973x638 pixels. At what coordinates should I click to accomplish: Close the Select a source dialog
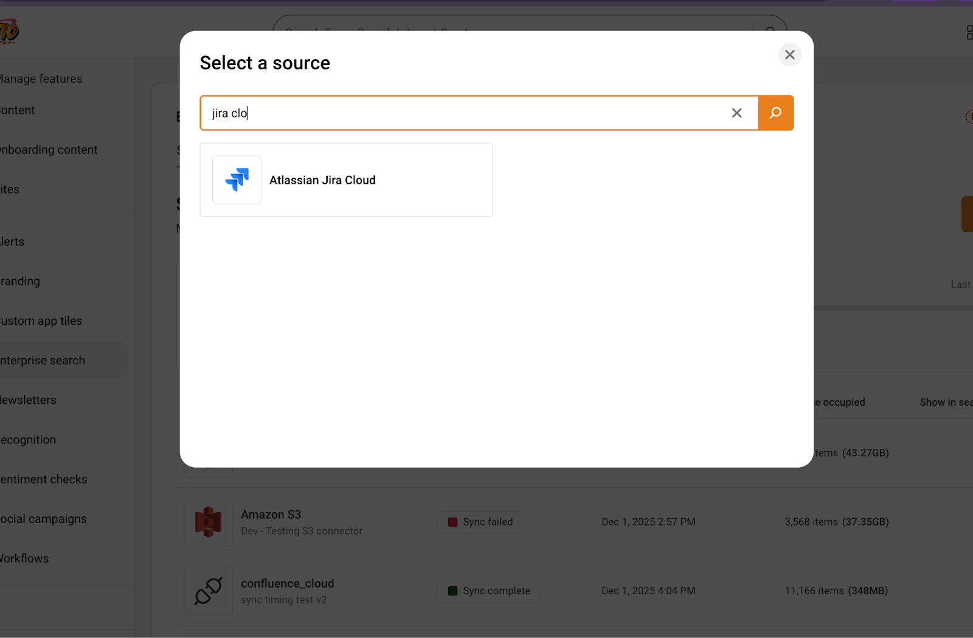(789, 55)
